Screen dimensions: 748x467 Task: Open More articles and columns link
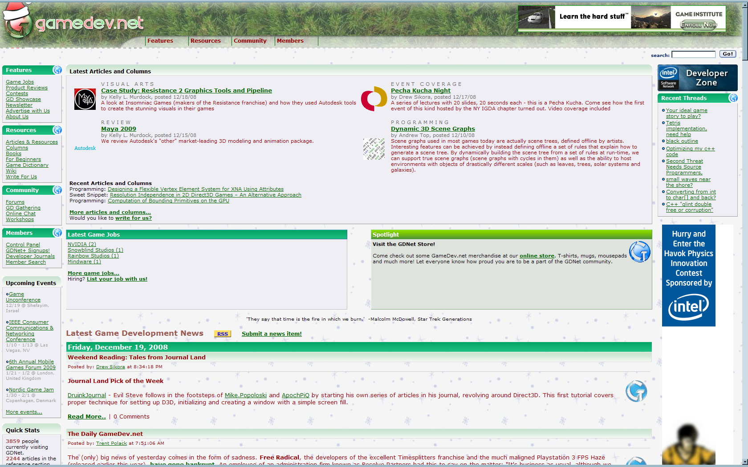[x=110, y=212]
